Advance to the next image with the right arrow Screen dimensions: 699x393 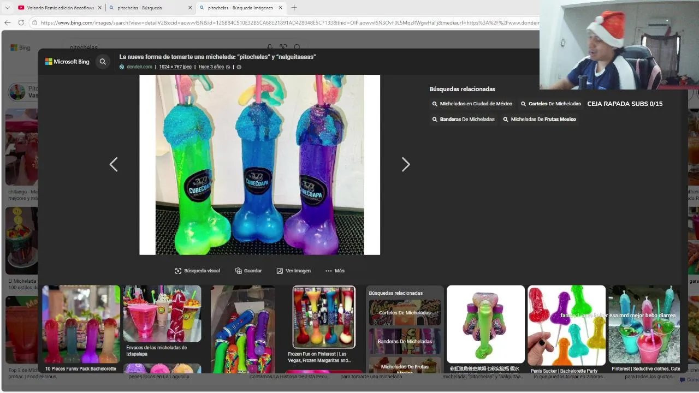[406, 164]
